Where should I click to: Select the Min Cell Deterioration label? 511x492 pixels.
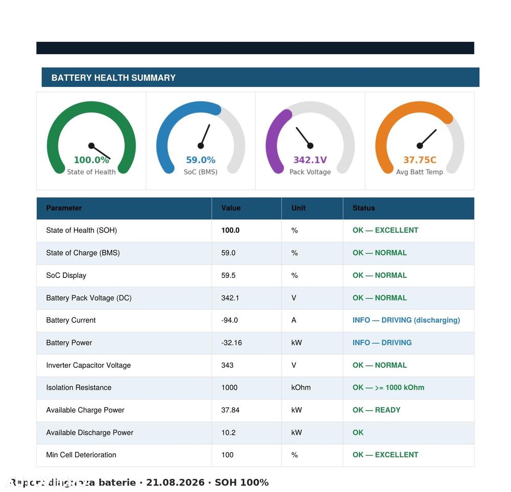(x=81, y=455)
